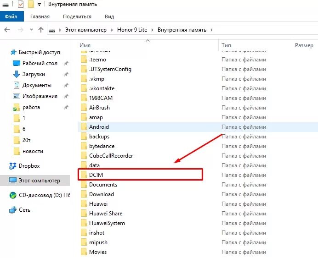This screenshot has width=318, height=258.
Task: Open the Поделиться ribbon tab
Action: (x=77, y=16)
